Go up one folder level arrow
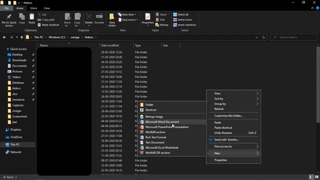This screenshot has width=320, height=180. [x=21, y=37]
